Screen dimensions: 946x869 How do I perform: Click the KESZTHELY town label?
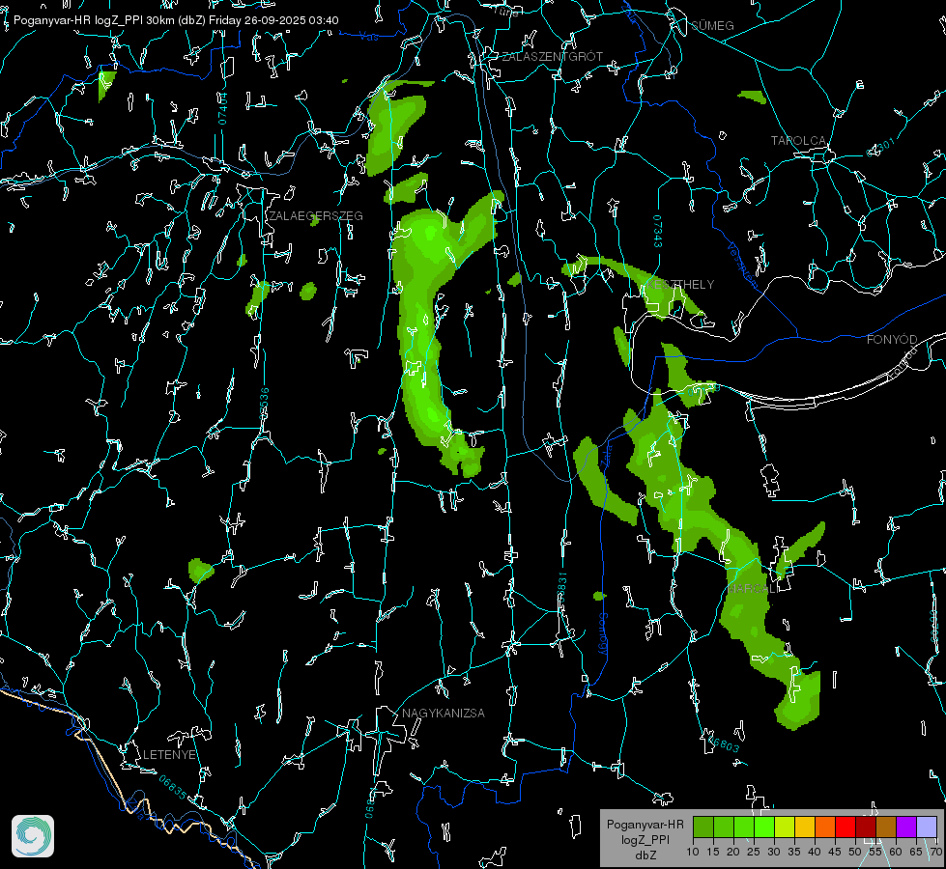[x=680, y=284]
